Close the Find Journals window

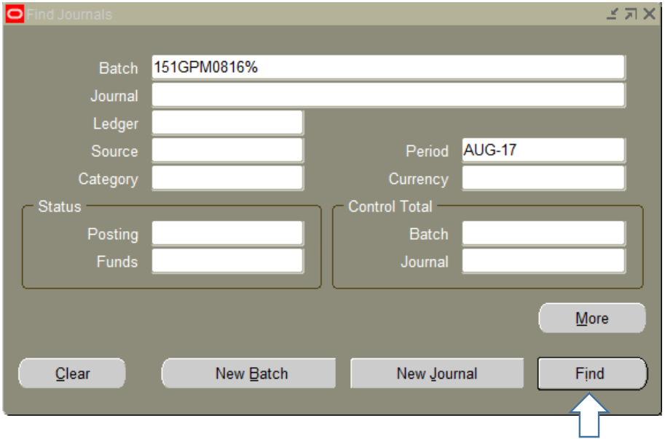[648, 15]
